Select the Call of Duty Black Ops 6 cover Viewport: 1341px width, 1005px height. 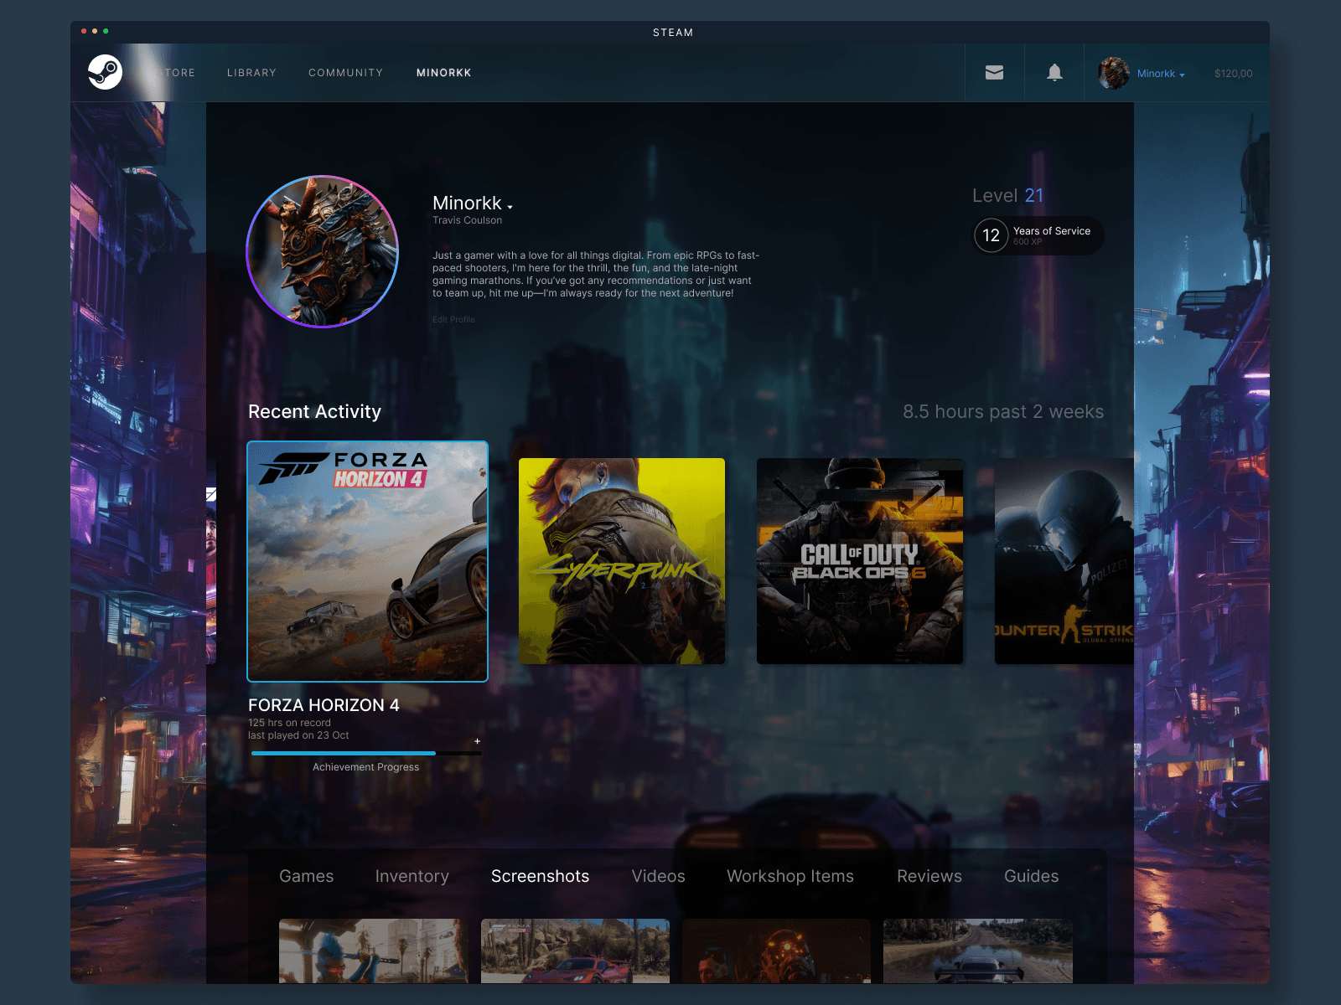[860, 561]
